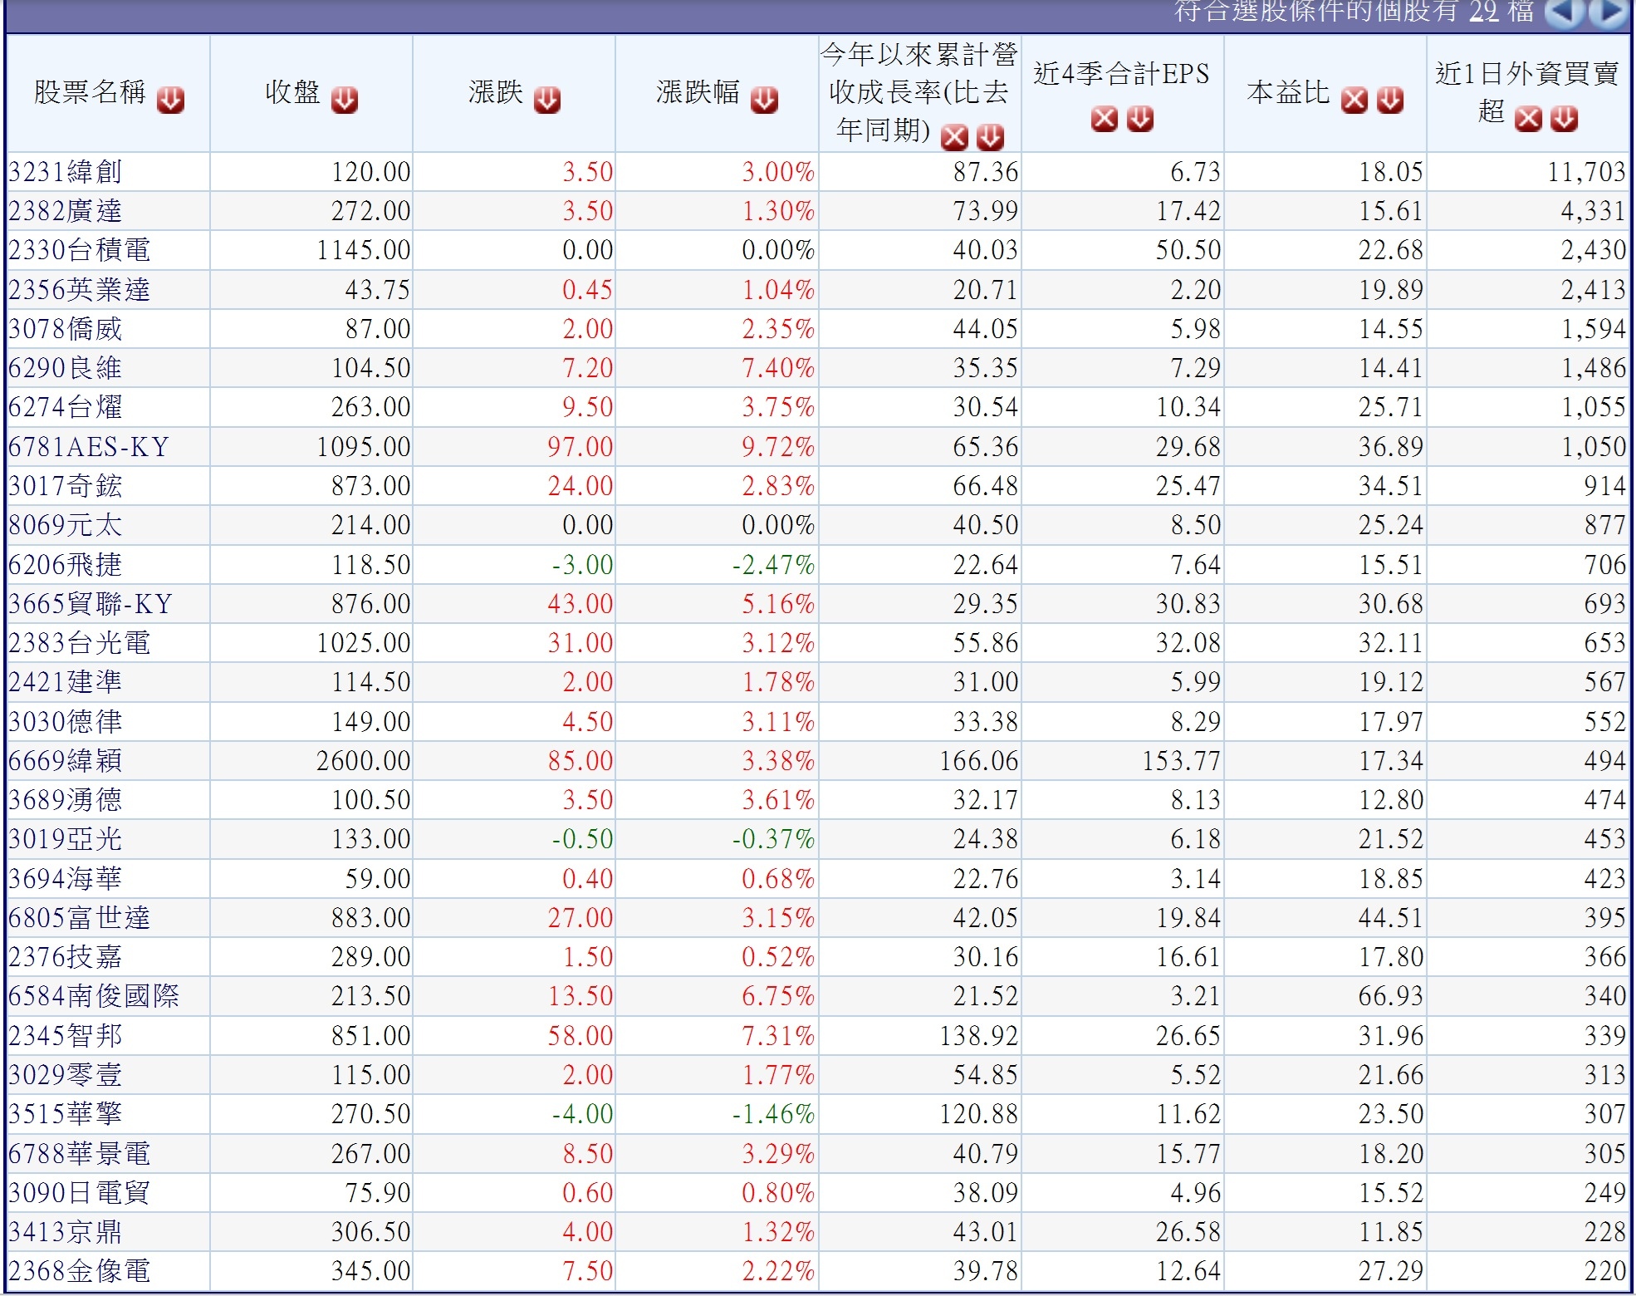Open stock 3090日電貿
Viewport: 1636px width, 1296px height.
click(79, 1193)
